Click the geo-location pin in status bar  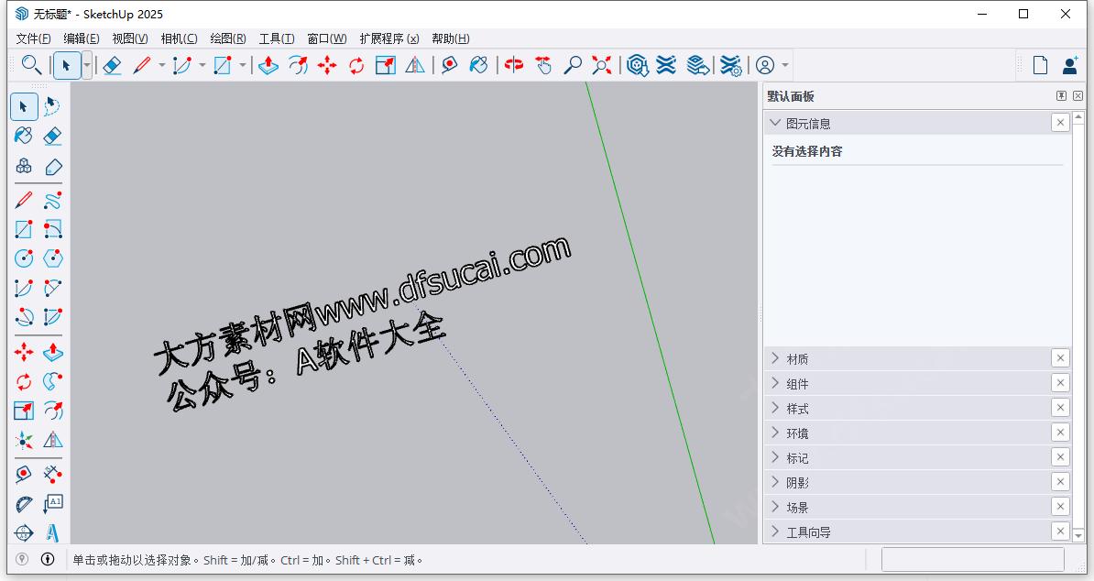click(x=22, y=559)
